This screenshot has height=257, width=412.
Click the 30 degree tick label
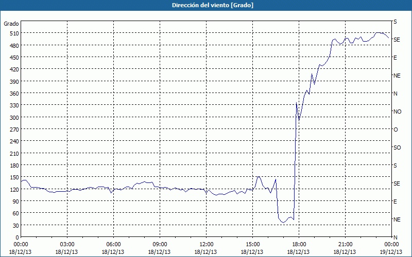[16, 226]
